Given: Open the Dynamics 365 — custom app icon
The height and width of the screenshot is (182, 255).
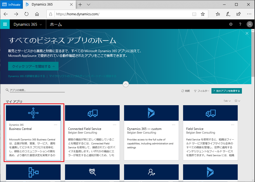Looking at the screenshot, I should point(151,113).
